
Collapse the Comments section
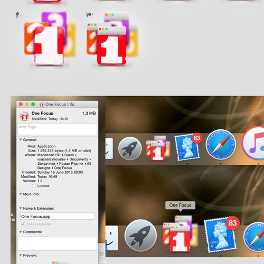pos(21,232)
